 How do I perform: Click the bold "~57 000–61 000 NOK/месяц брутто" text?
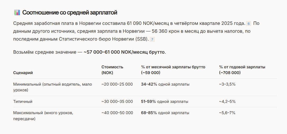coord(124,52)
